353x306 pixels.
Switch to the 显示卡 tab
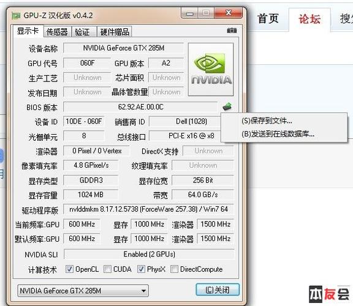pyautogui.click(x=28, y=31)
